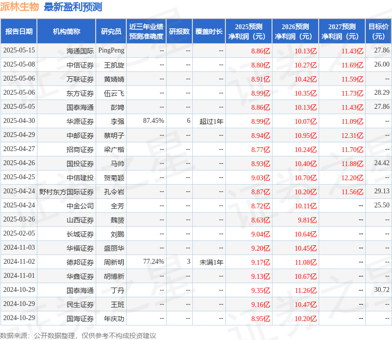Click researcher 盛丽华
This screenshot has width=392, height=340.
114,248
